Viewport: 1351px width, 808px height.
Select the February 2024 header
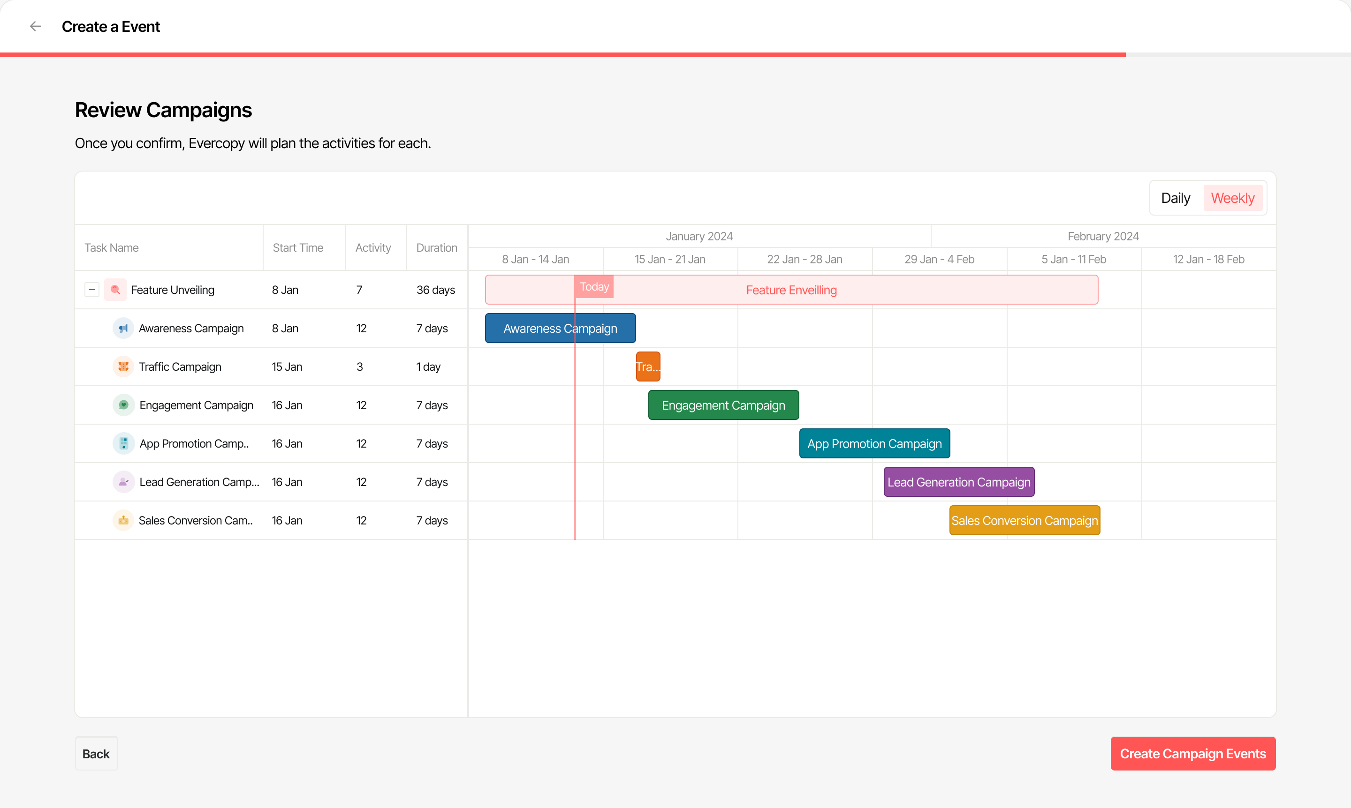(1103, 236)
